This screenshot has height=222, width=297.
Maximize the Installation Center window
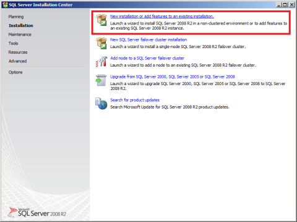click(x=285, y=4)
